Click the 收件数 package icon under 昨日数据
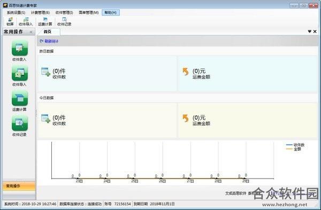The width and height of the screenshot is (321, 210). (x=45, y=72)
